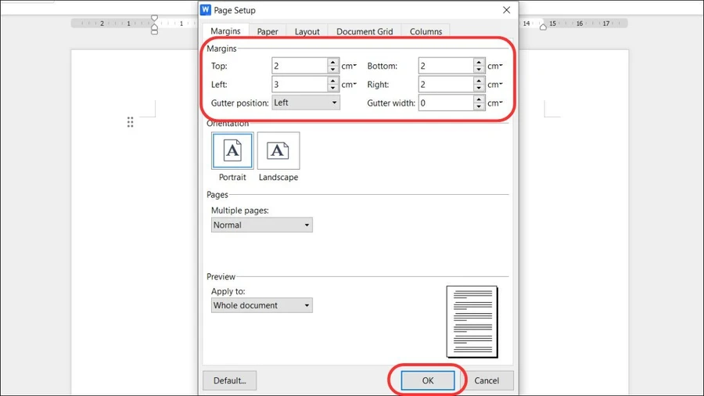
Task: Select Landscape orientation
Action: (278, 151)
